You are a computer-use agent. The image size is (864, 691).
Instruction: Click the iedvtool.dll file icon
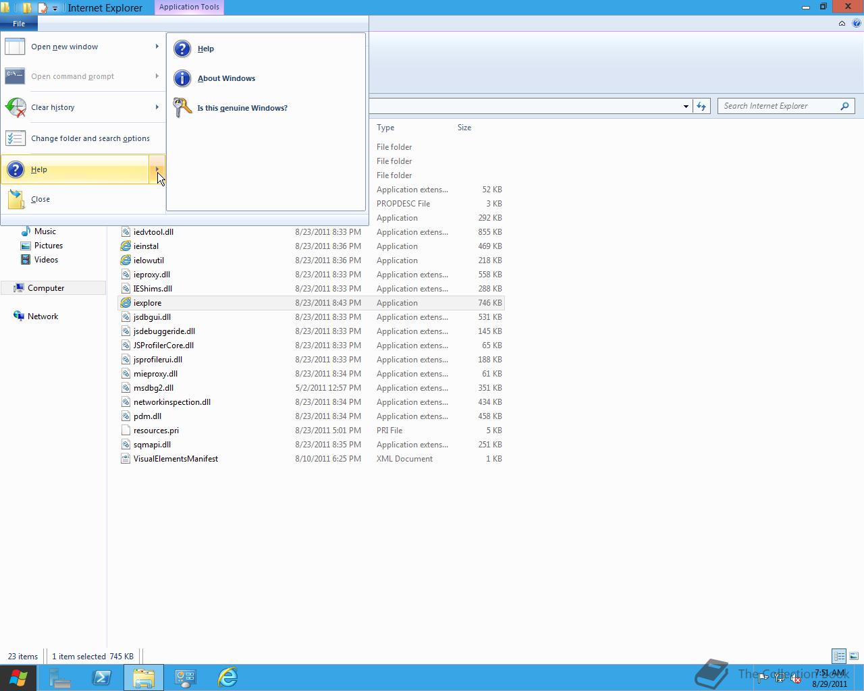click(126, 232)
